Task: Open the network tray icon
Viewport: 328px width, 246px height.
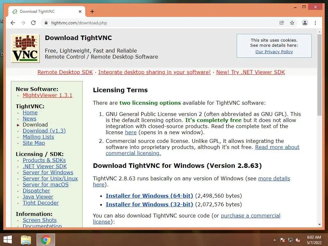Action: click(290, 240)
